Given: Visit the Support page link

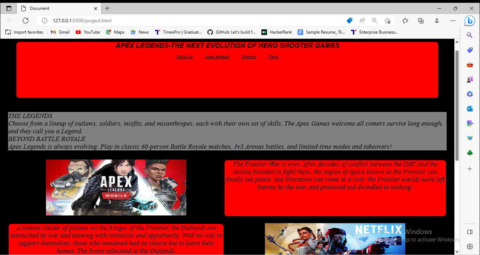Looking at the screenshot, I should tap(249, 56).
